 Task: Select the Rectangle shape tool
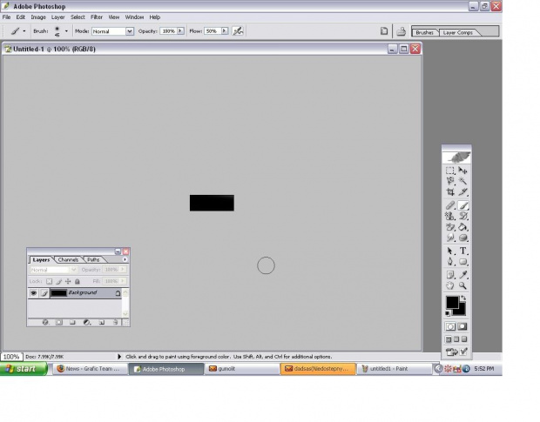click(462, 262)
